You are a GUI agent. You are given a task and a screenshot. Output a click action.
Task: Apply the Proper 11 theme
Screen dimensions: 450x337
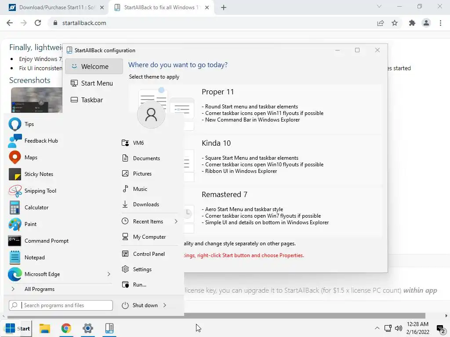coord(255,109)
